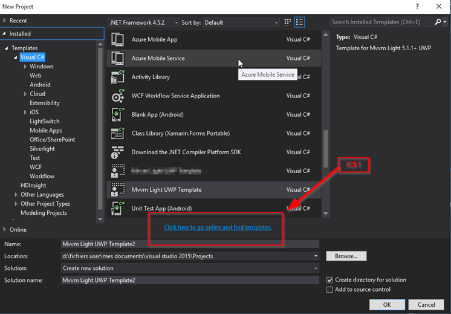Open the help question mark button
451x314 pixels.
click(417, 6)
